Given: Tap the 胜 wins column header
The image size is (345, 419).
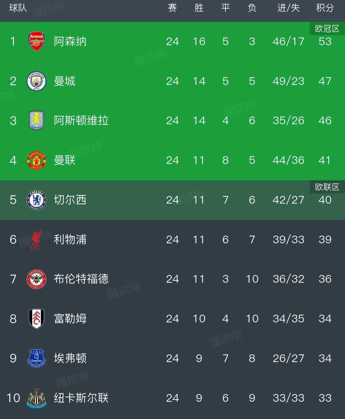Looking at the screenshot, I should tap(199, 8).
